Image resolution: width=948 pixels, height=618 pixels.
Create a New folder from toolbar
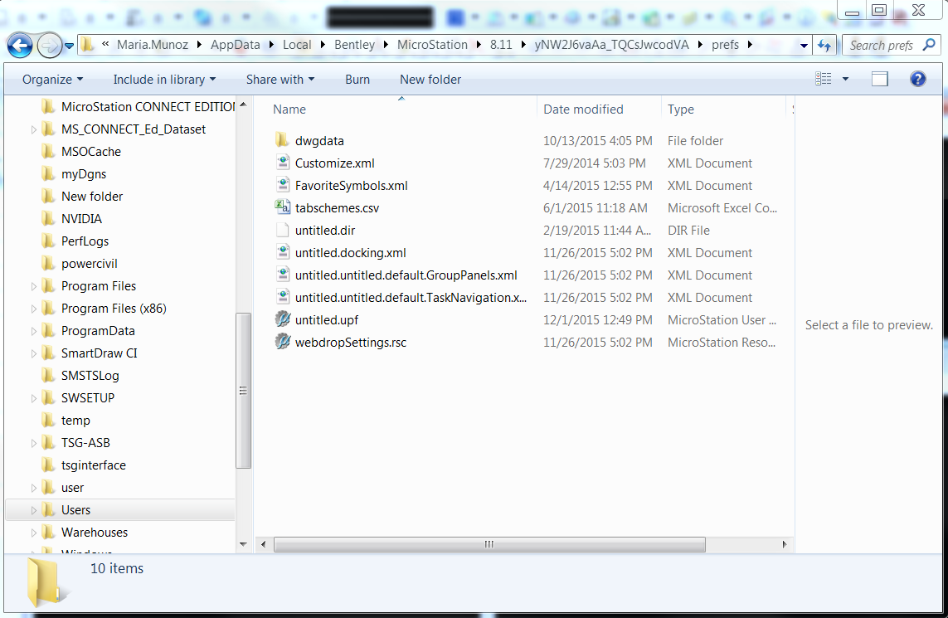click(430, 79)
